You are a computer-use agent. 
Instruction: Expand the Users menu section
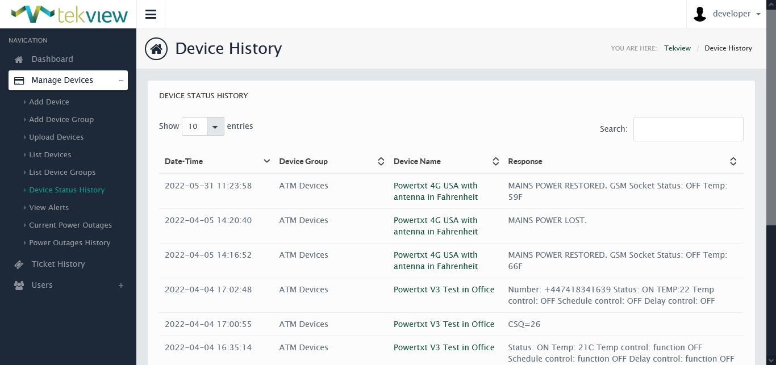[120, 286]
